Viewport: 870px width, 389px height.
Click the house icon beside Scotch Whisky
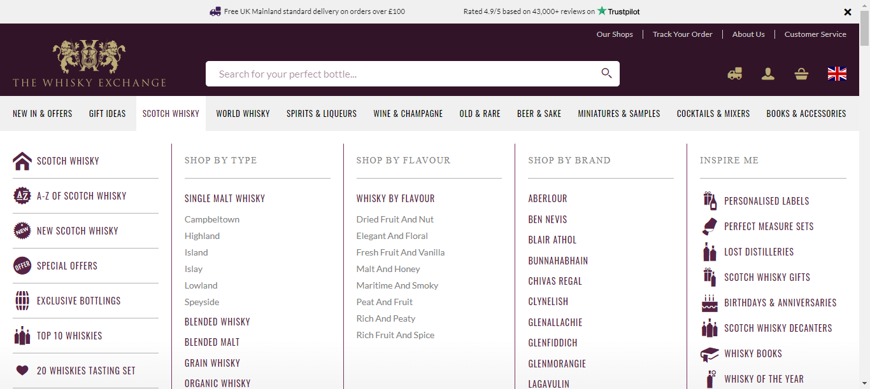22,161
